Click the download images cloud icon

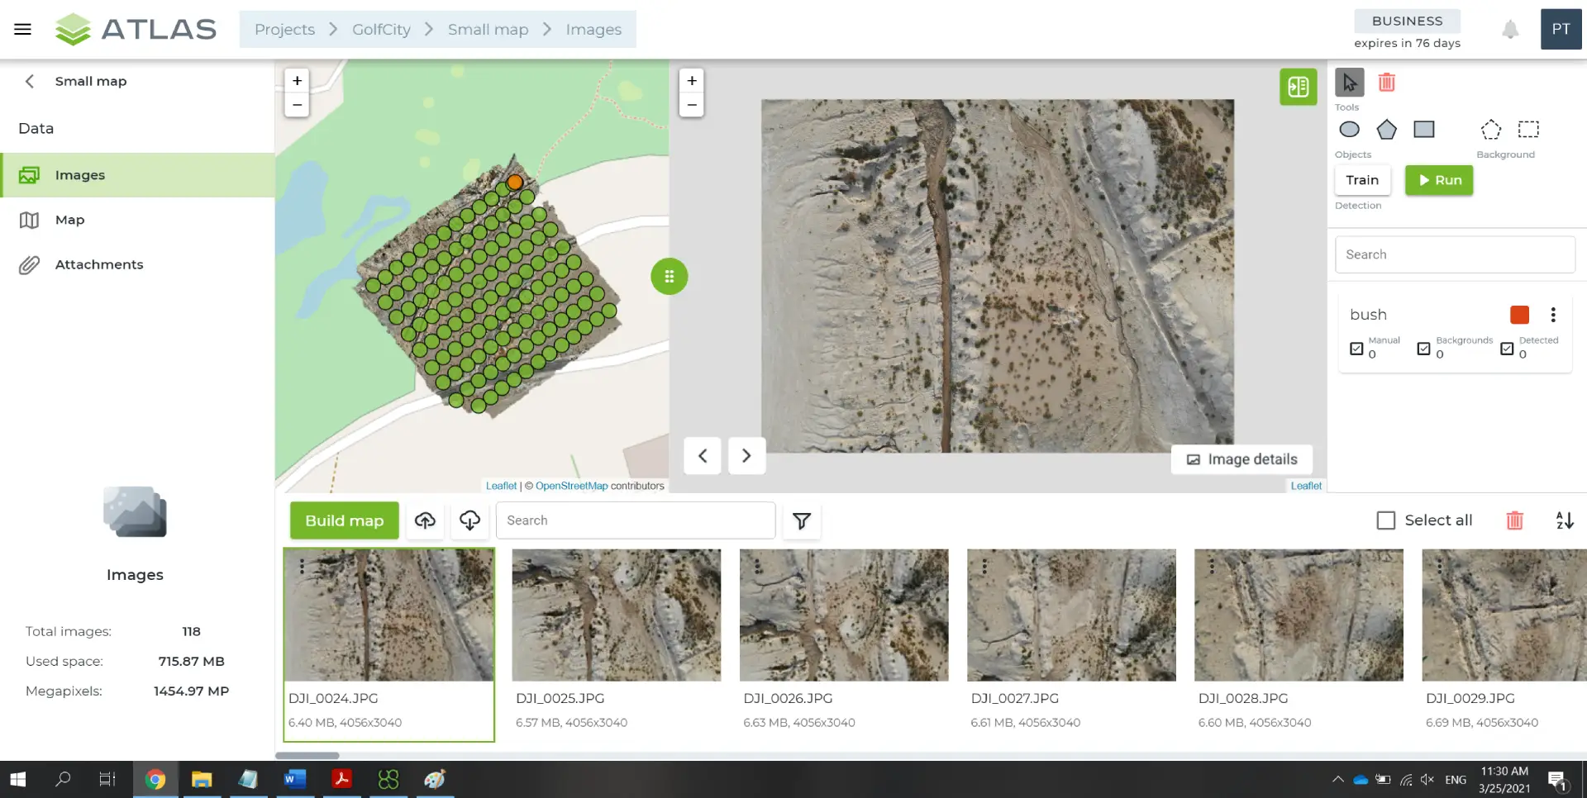point(469,520)
